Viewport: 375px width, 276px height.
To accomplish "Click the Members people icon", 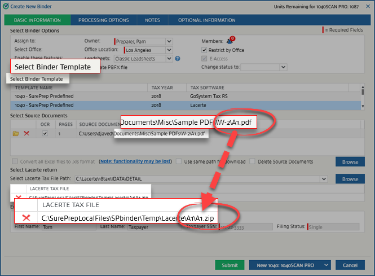I will [x=230, y=41].
